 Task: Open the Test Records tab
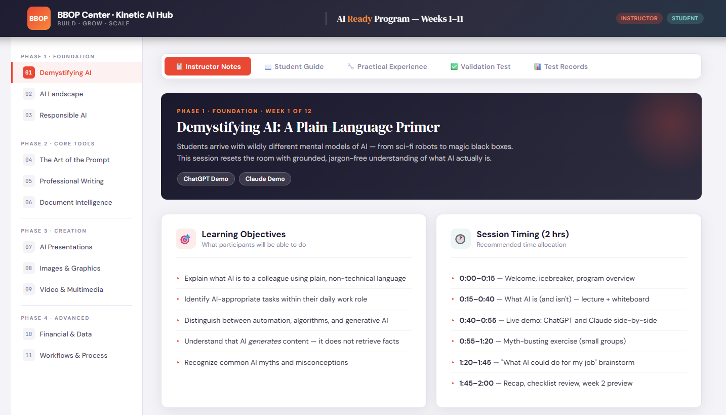click(561, 66)
